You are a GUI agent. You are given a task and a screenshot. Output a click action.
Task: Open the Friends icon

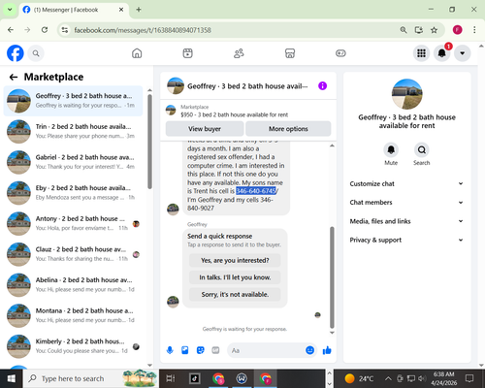point(239,53)
